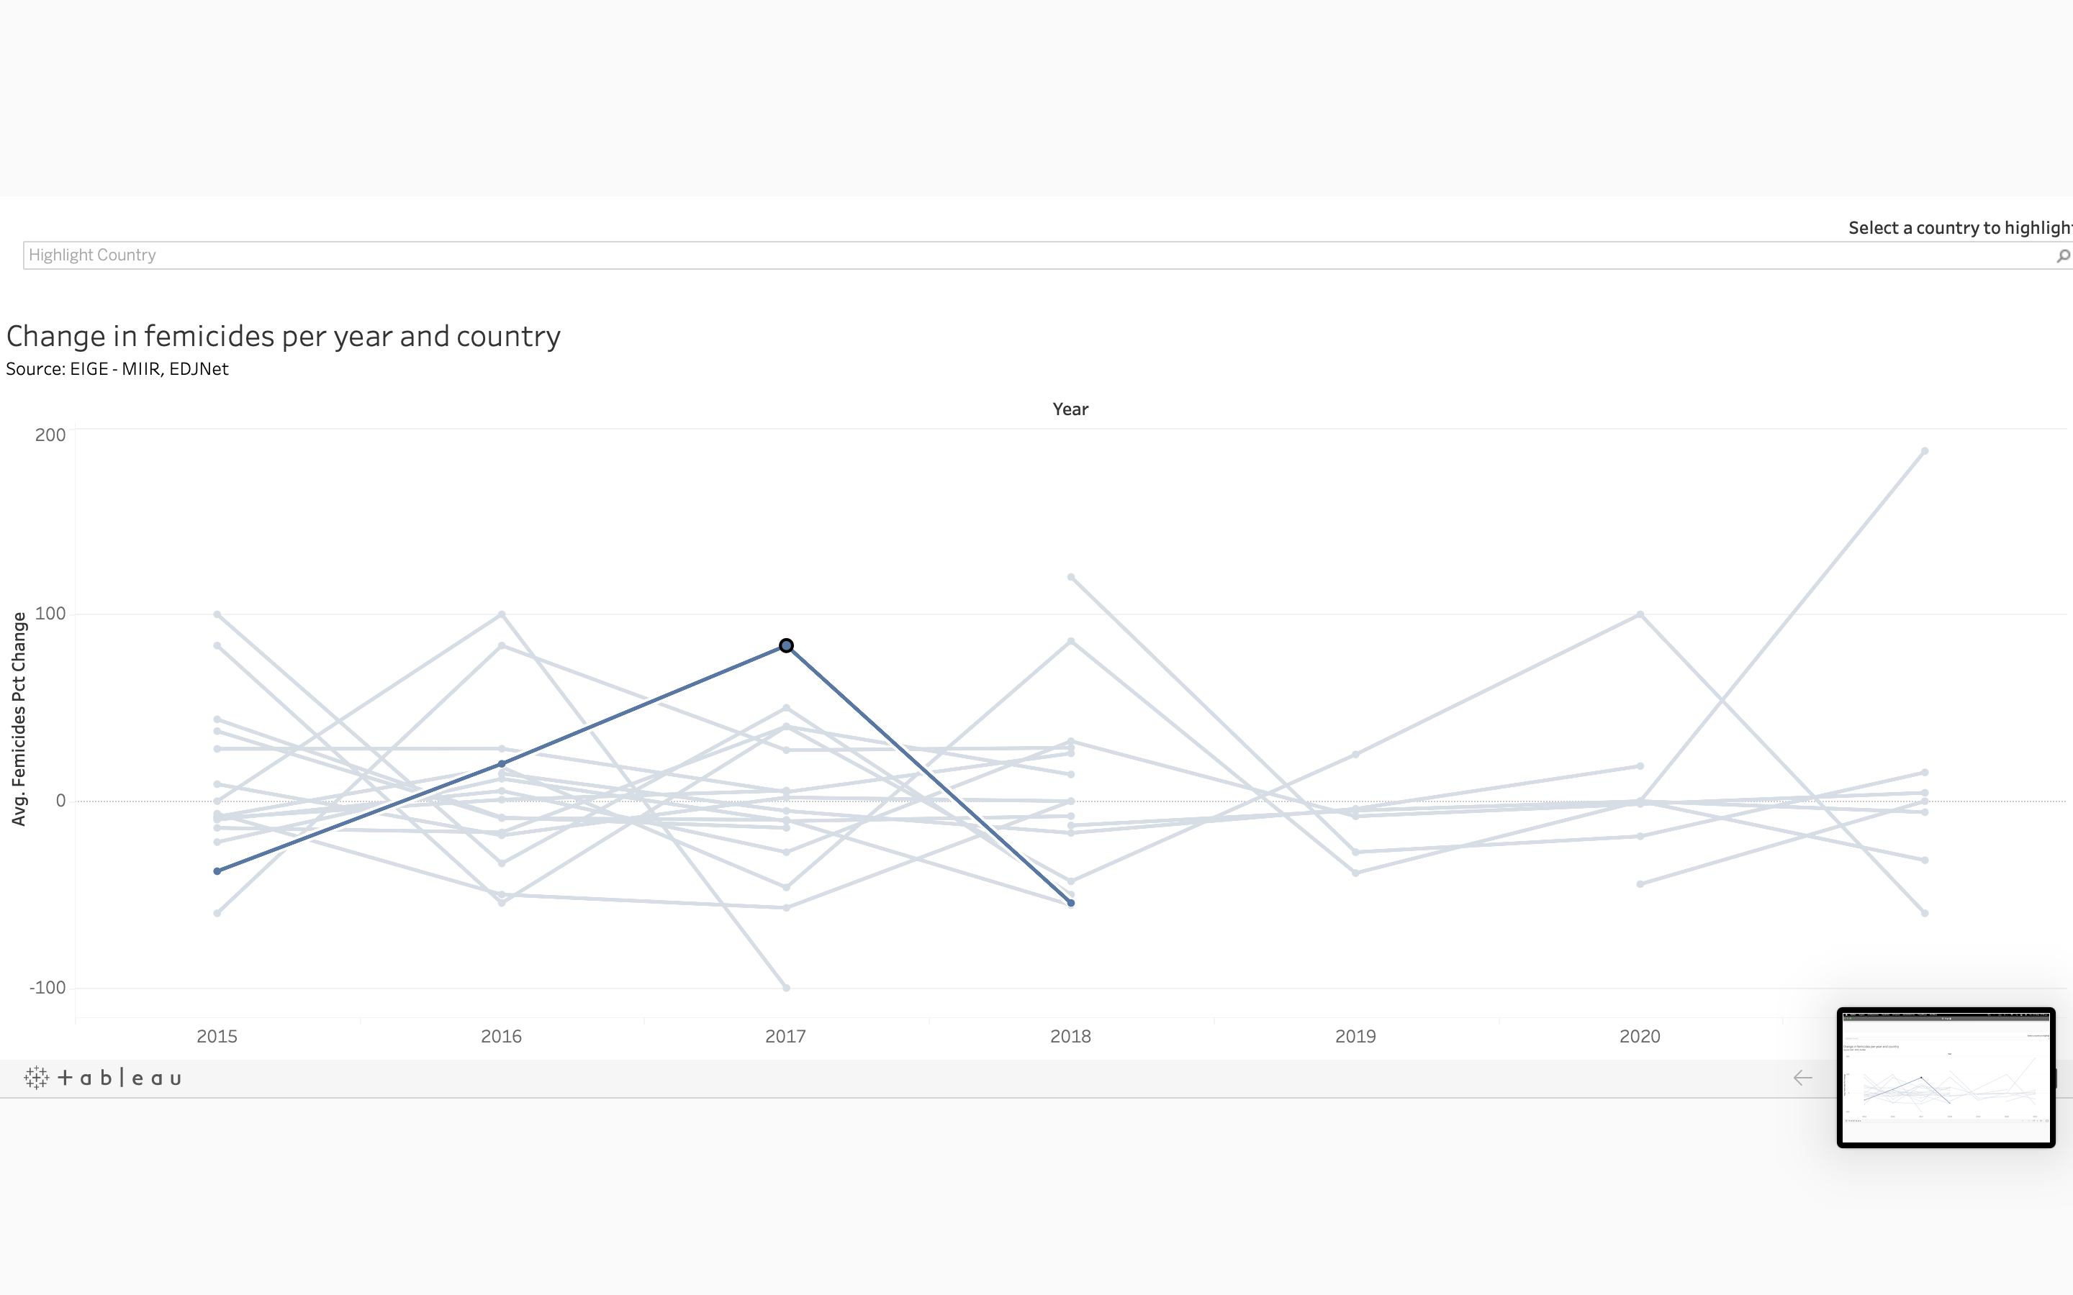Click the 200 tick label on vertical axis

point(50,435)
